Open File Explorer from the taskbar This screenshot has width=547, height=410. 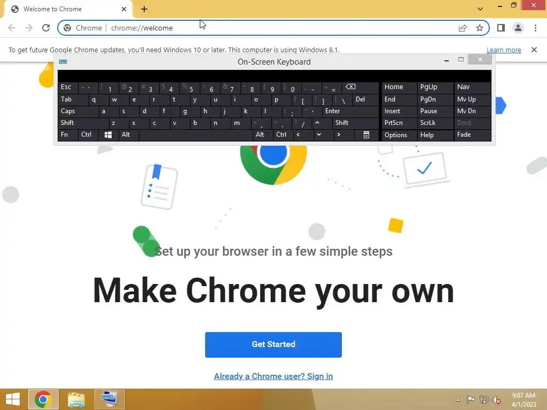[x=76, y=399]
